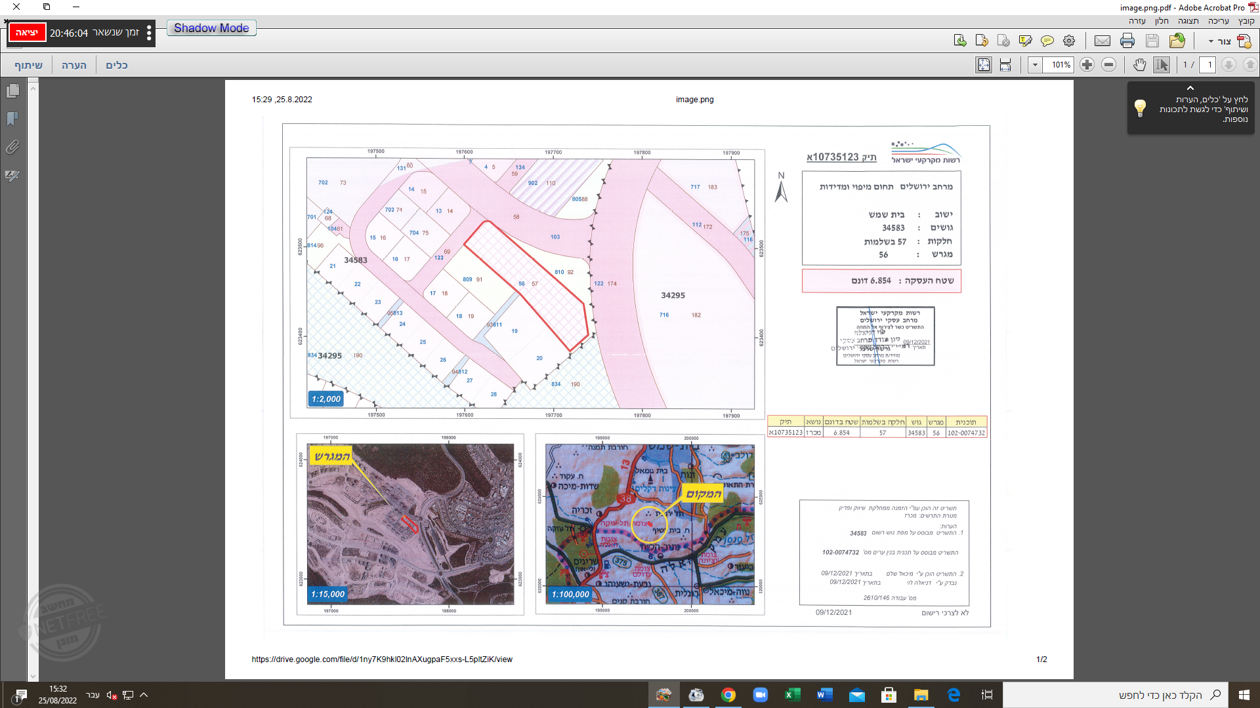Image resolution: width=1260 pixels, height=708 pixels.
Task: Select the Hand pan tool
Action: tap(1139, 65)
